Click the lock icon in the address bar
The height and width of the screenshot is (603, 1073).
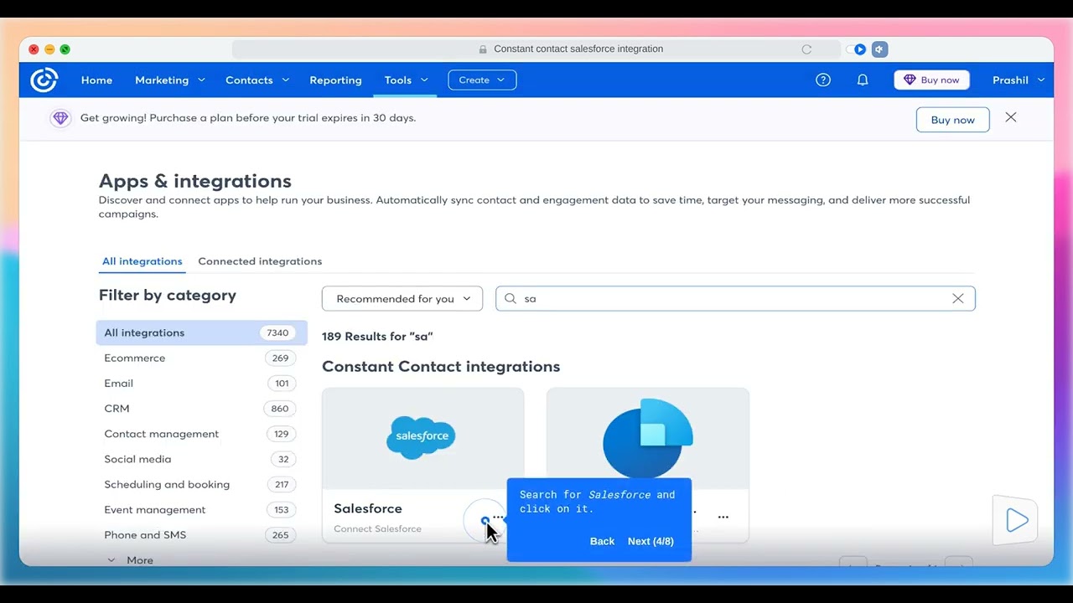point(483,49)
